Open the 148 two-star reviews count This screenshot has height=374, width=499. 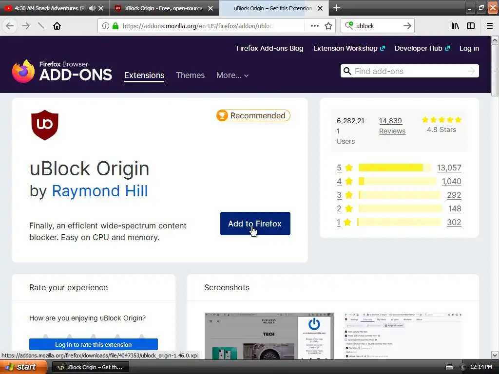pyautogui.click(x=455, y=208)
